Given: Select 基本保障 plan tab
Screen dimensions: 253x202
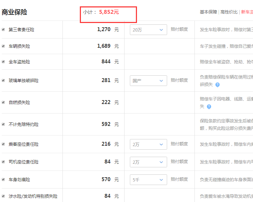Looking at the screenshot, I should (208, 12).
